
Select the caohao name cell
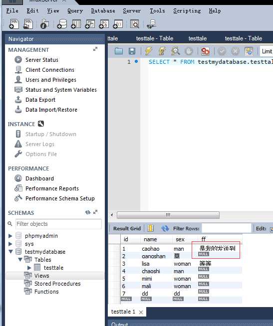tap(151, 249)
